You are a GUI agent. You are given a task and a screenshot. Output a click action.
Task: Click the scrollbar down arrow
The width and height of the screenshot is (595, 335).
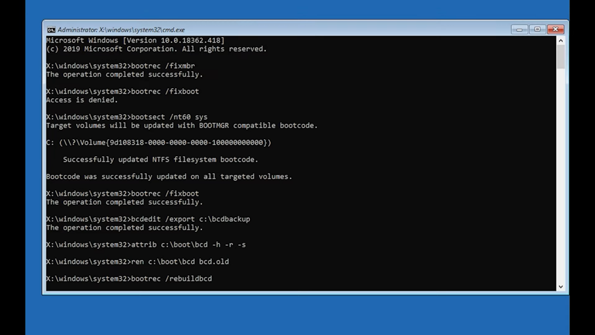point(561,287)
